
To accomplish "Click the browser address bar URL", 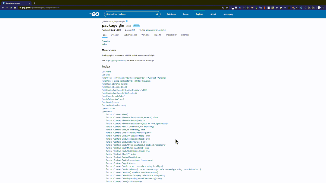I will 41,8.
